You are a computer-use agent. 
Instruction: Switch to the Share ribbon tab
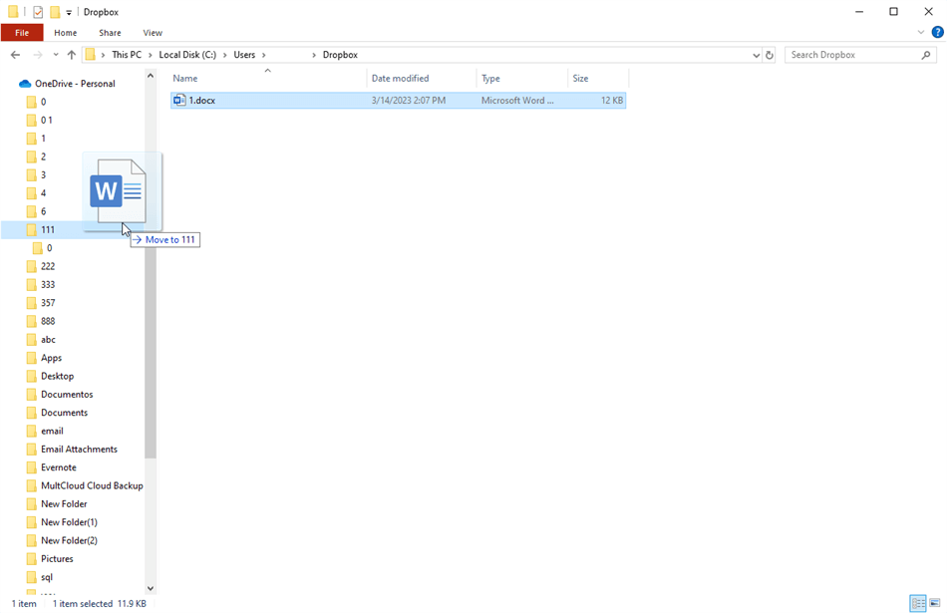pyautogui.click(x=110, y=33)
